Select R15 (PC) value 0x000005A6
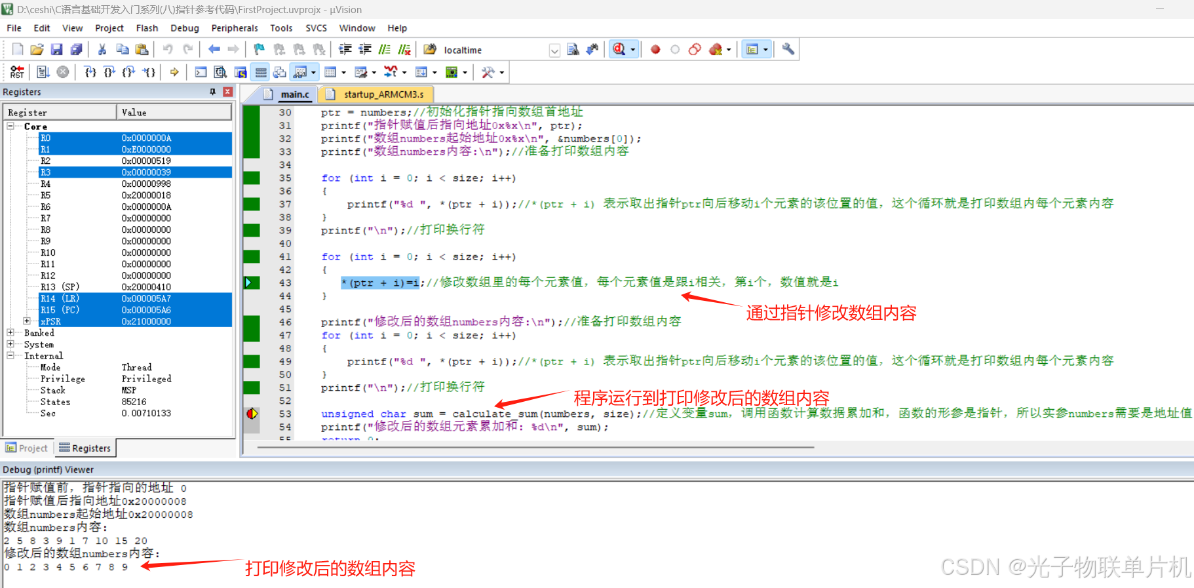This screenshot has width=1194, height=588. tap(146, 309)
